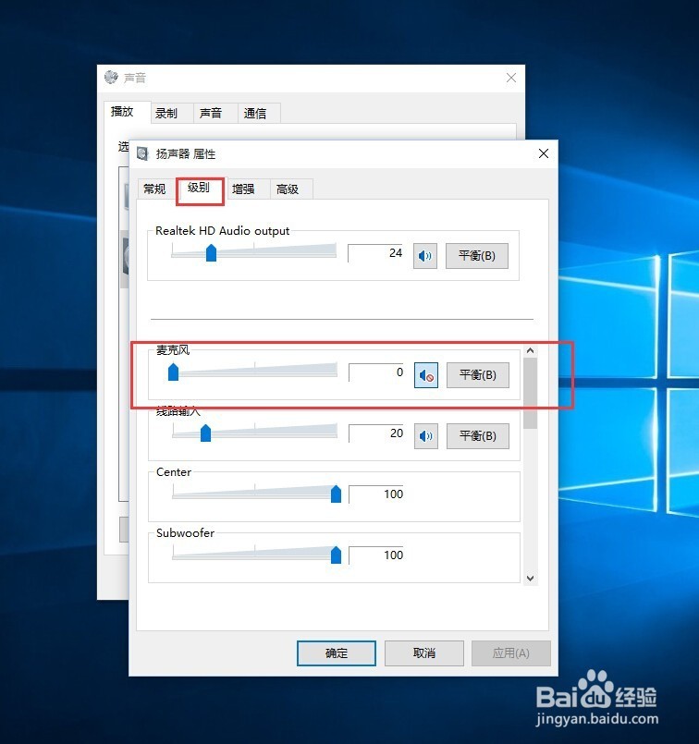Click the 扬声器 属性 title bar speaker icon

coord(142,153)
